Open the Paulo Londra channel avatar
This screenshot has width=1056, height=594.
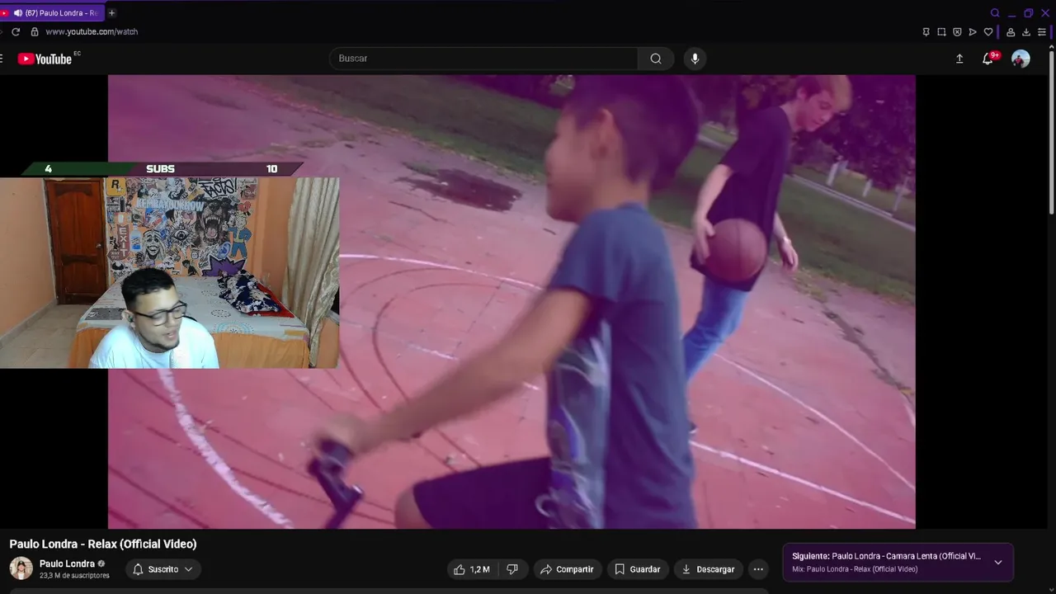click(21, 568)
